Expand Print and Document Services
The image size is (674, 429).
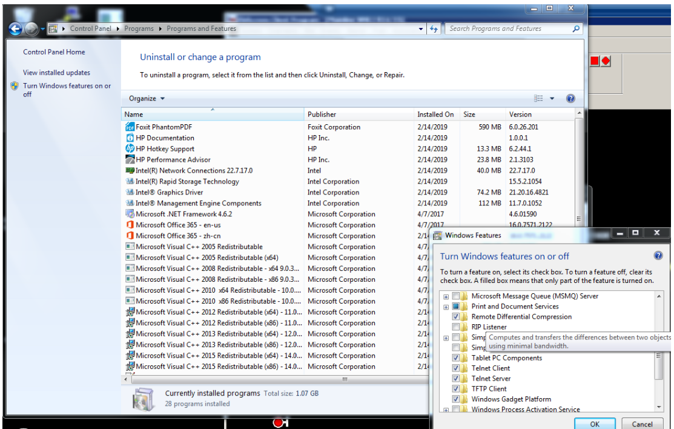[x=446, y=306]
